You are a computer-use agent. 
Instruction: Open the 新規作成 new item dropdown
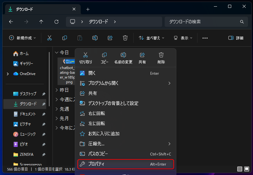[x=22, y=38]
